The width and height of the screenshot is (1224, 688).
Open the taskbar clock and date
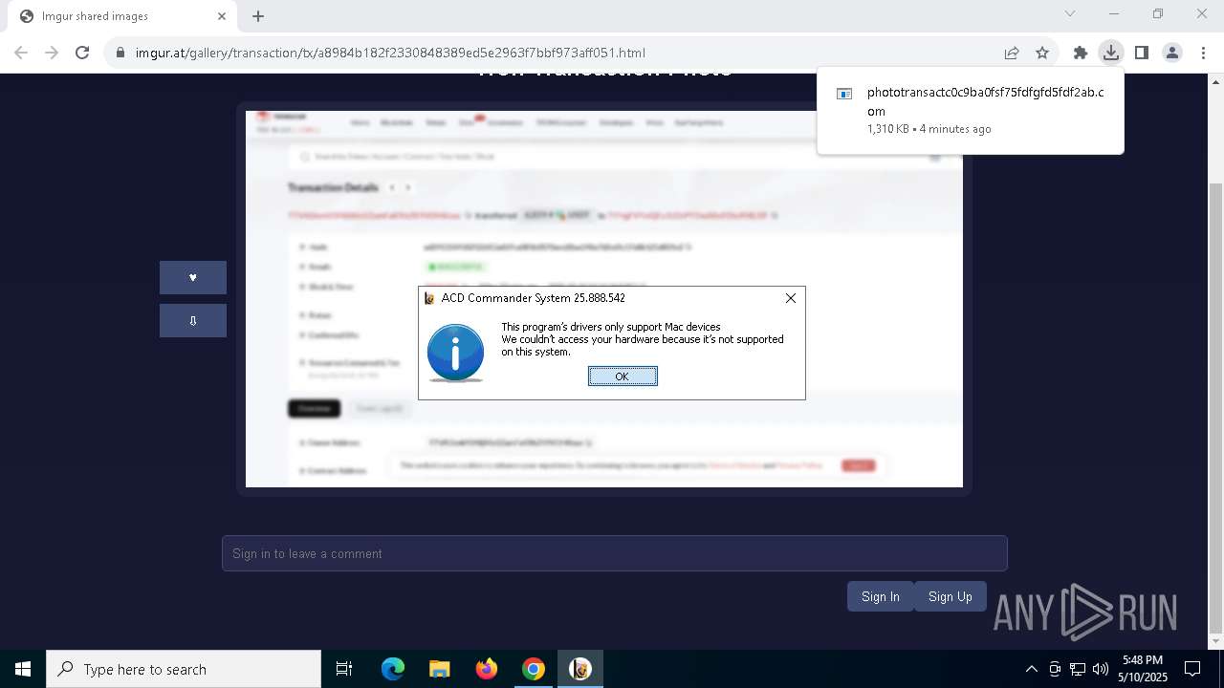pyautogui.click(x=1143, y=669)
